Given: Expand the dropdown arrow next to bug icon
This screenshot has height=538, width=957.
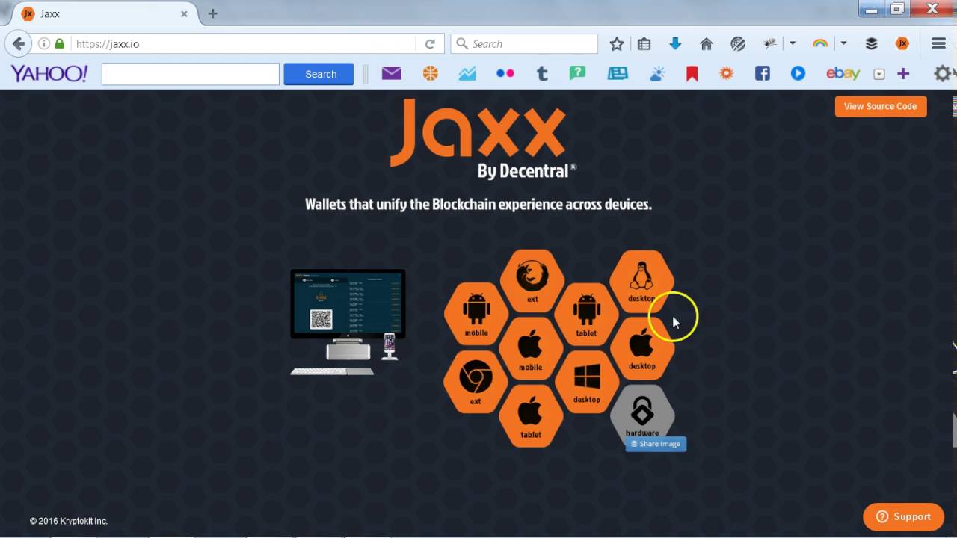Looking at the screenshot, I should (793, 44).
